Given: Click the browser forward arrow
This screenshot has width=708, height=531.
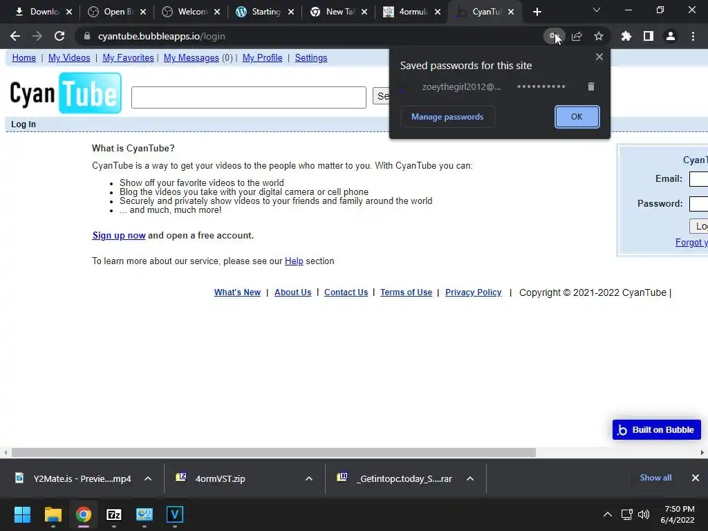Looking at the screenshot, I should pyautogui.click(x=37, y=36).
